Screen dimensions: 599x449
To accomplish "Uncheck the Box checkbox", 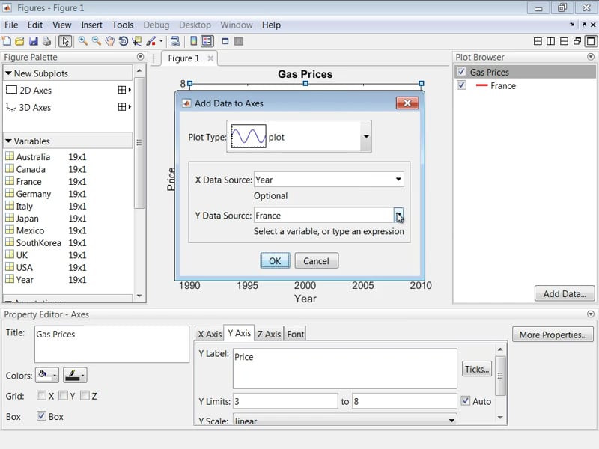I will [41, 416].
